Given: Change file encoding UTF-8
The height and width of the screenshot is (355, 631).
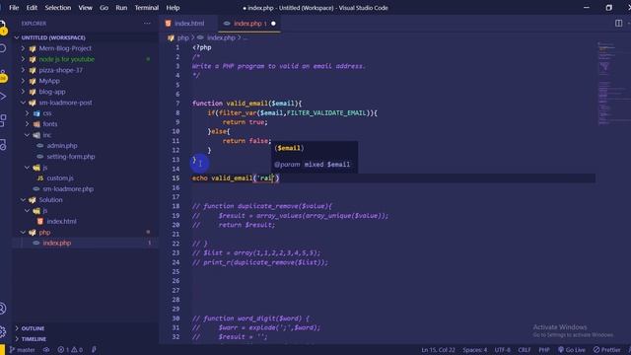Looking at the screenshot, I should click(x=502, y=350).
